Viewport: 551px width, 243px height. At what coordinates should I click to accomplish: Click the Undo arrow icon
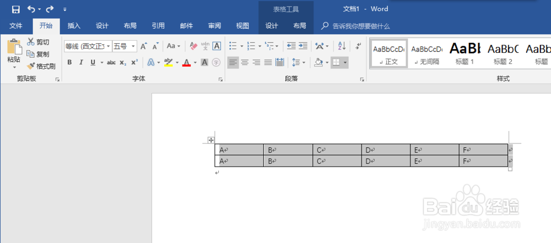tap(31, 9)
